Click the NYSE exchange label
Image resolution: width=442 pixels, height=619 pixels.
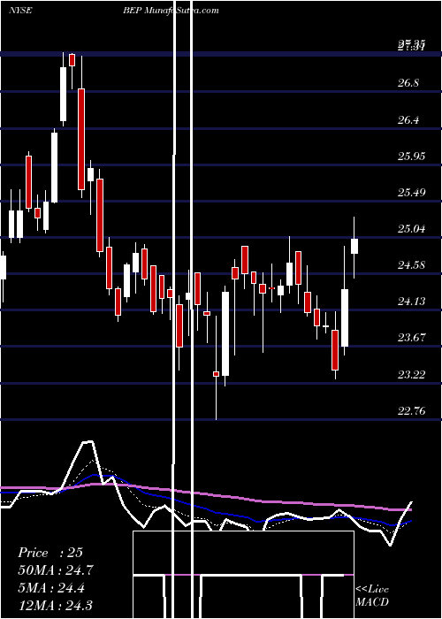tap(20, 11)
